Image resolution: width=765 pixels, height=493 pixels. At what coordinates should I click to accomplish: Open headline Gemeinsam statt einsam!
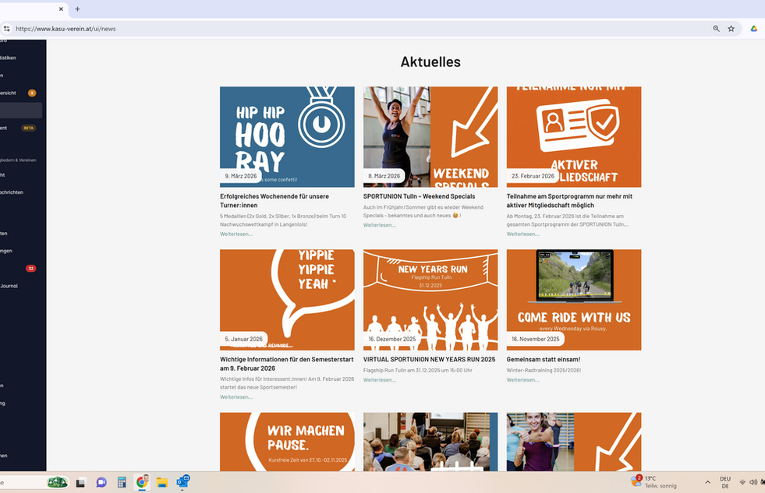click(x=544, y=359)
